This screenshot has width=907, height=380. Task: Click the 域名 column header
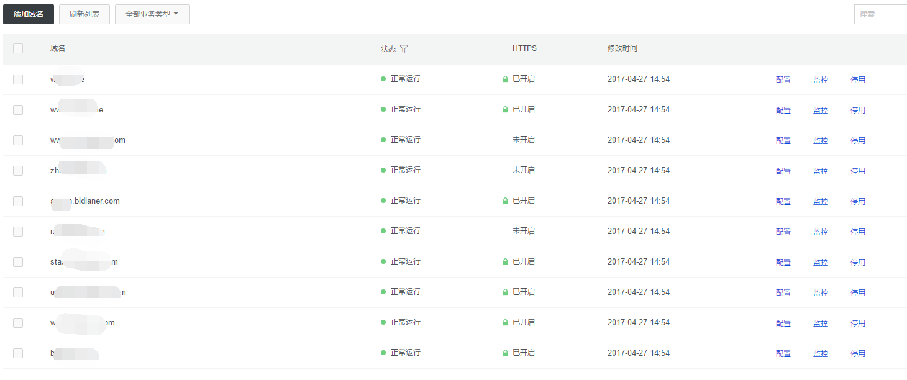[x=58, y=48]
